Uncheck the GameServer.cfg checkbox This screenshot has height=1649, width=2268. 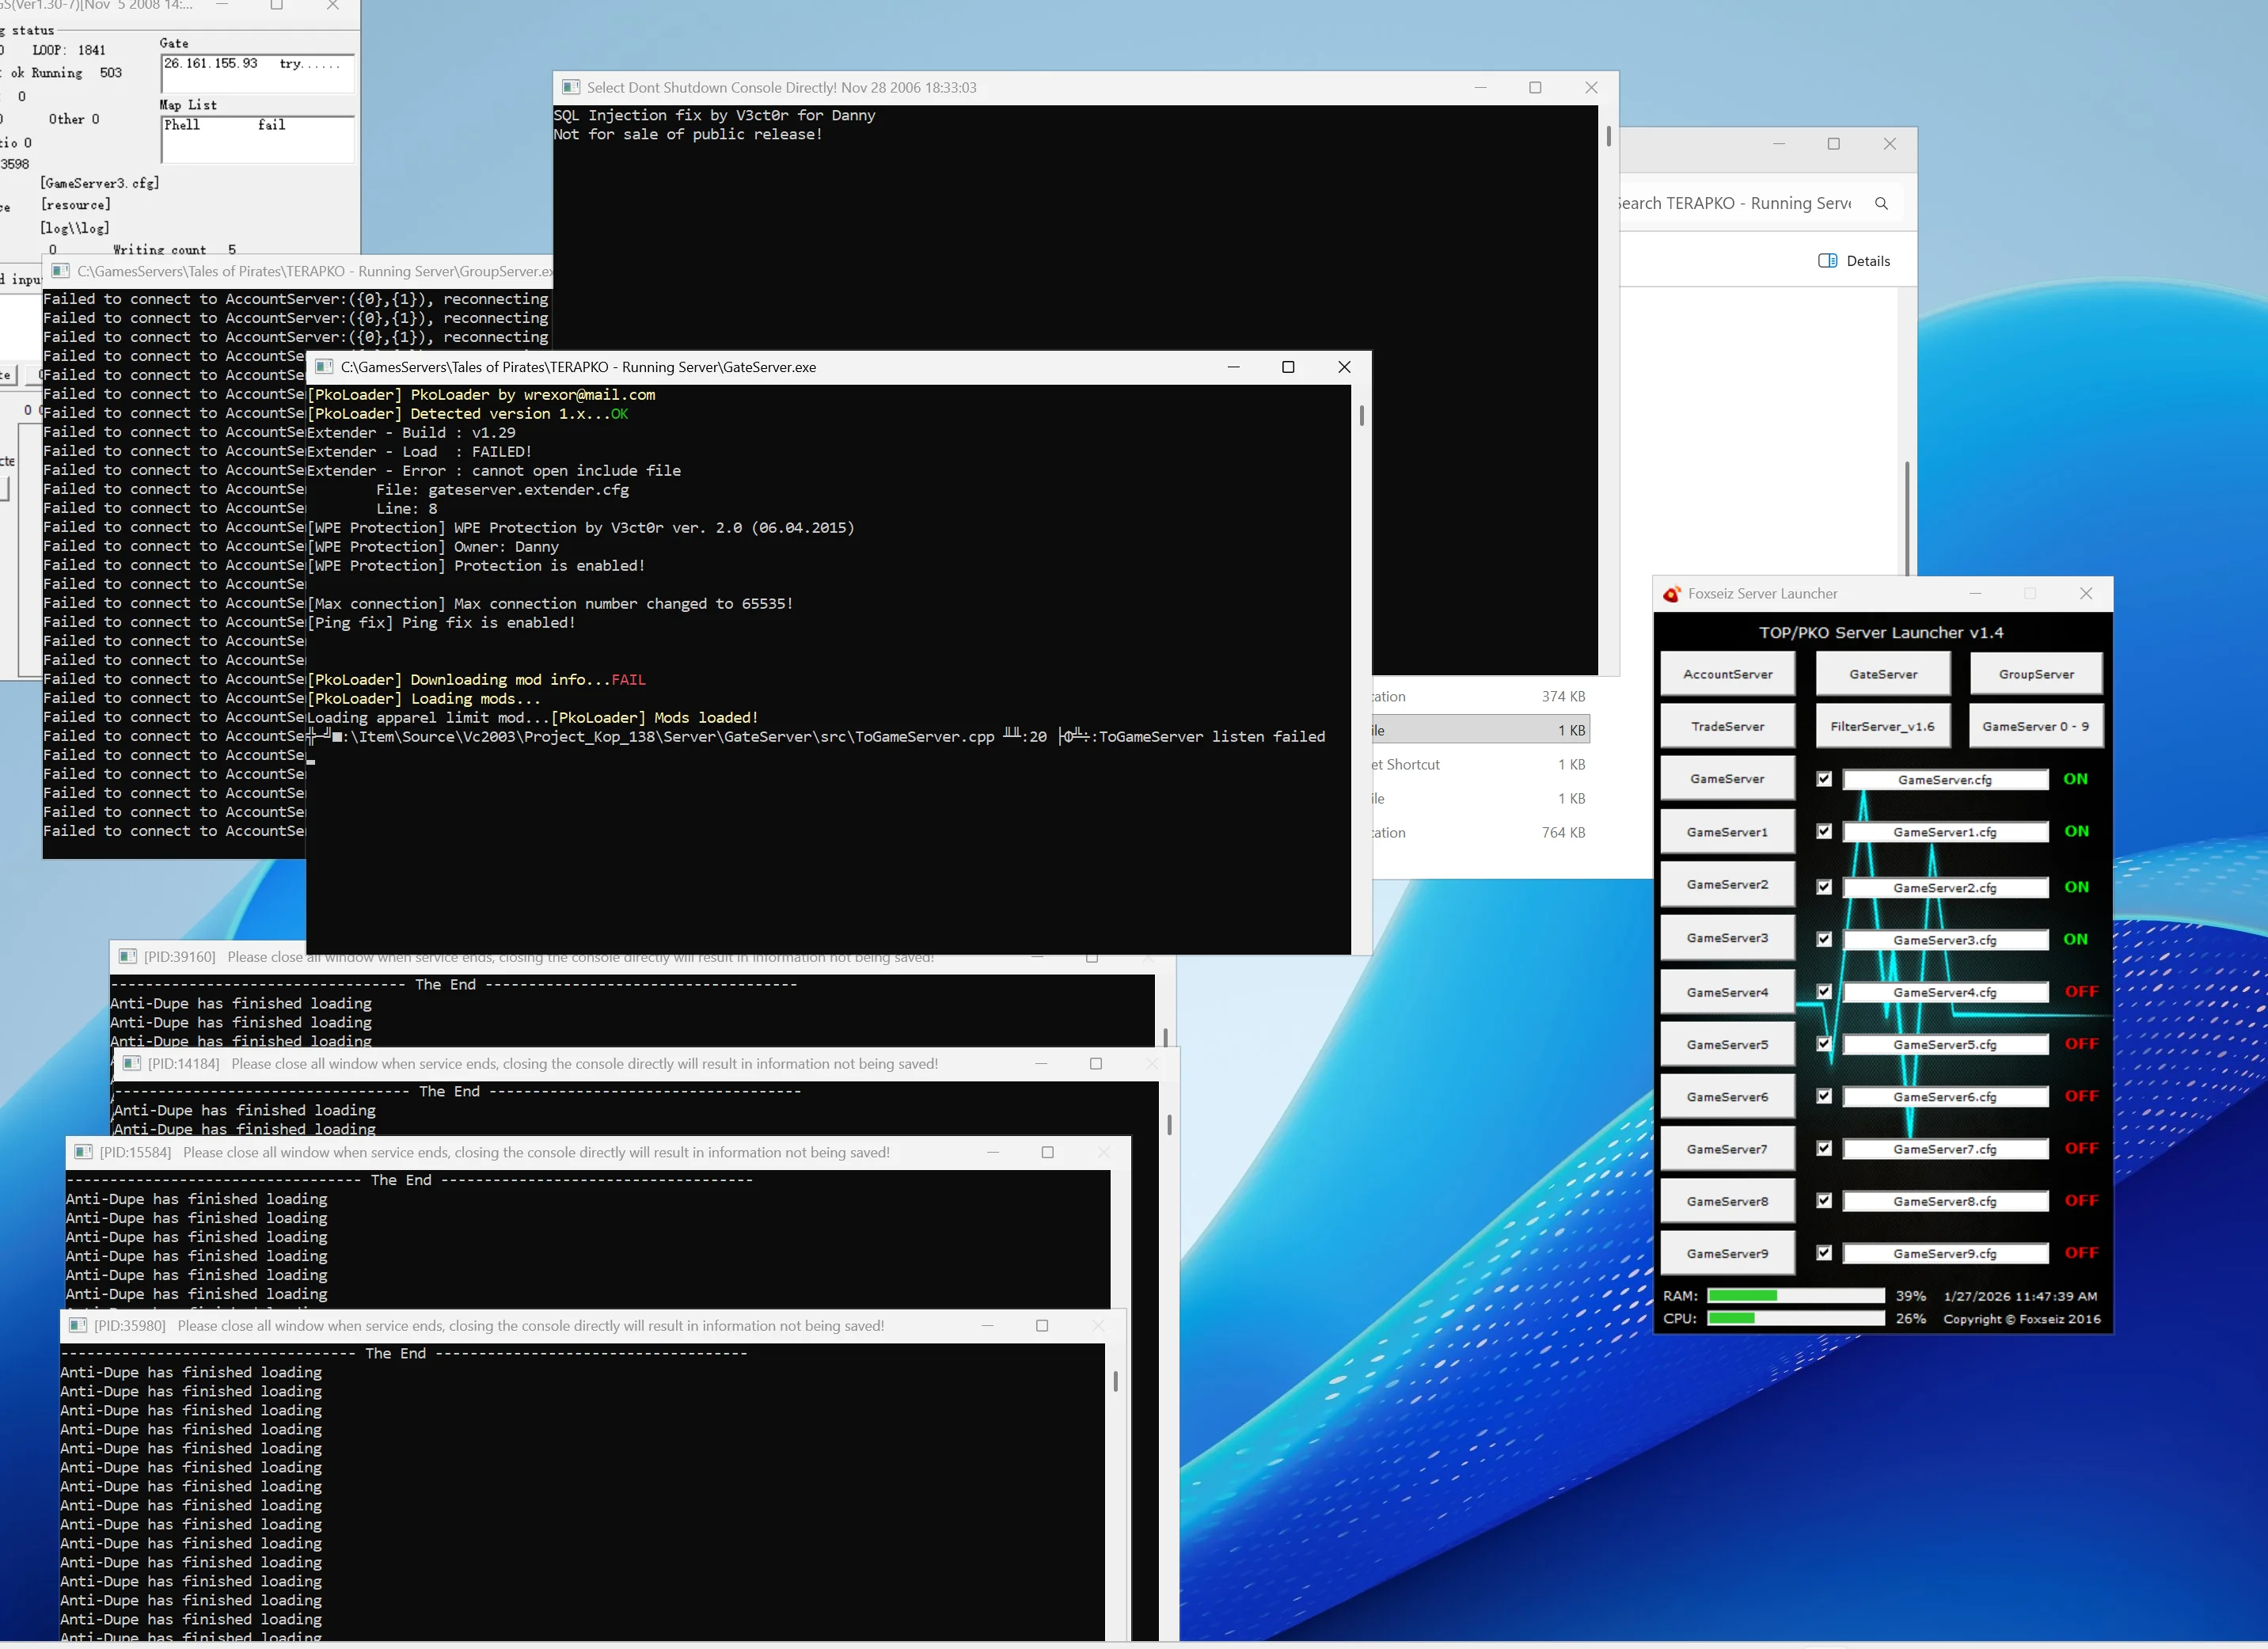[1824, 779]
